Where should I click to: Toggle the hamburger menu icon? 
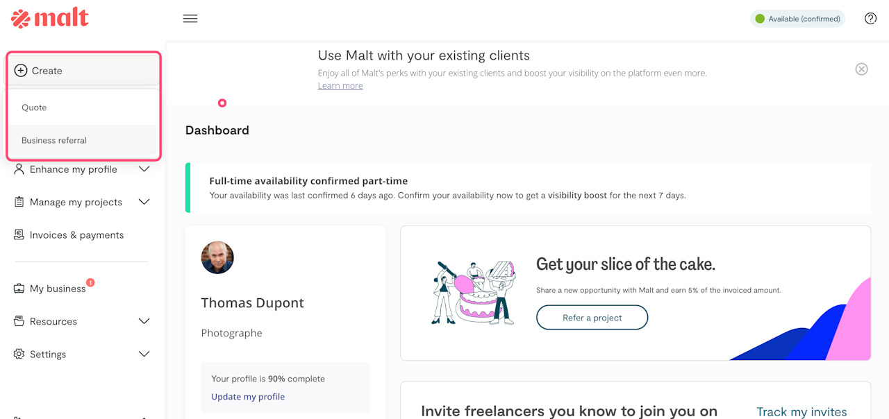coord(190,19)
